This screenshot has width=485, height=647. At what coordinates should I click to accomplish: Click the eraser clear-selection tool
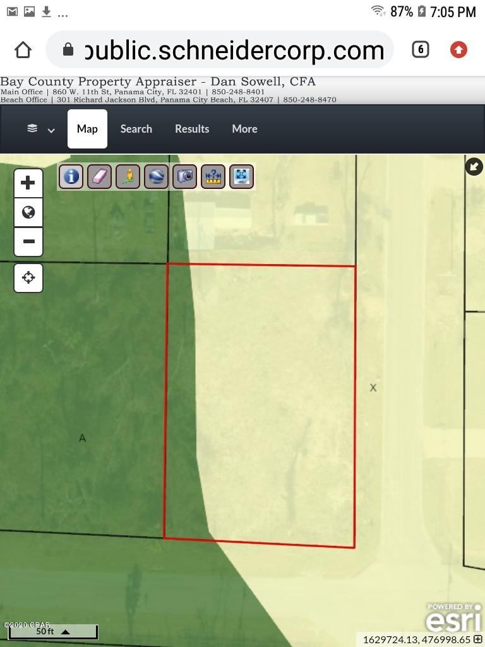pos(99,176)
